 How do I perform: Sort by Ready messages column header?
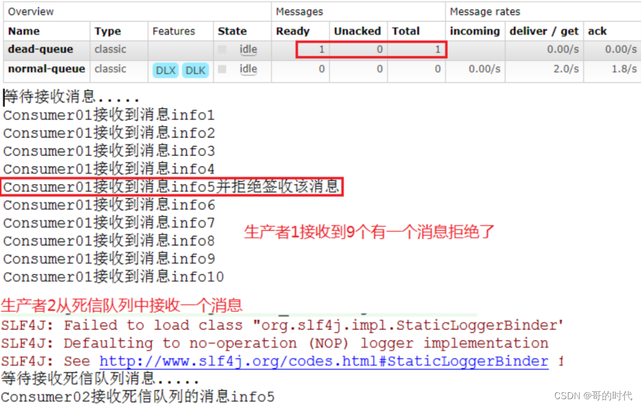click(x=293, y=31)
